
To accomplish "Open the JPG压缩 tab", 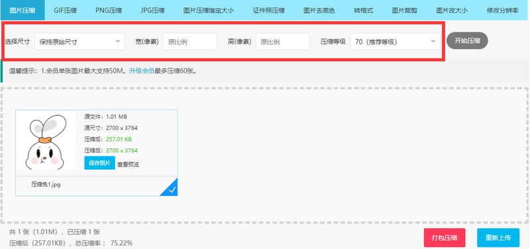I will 152,10.
